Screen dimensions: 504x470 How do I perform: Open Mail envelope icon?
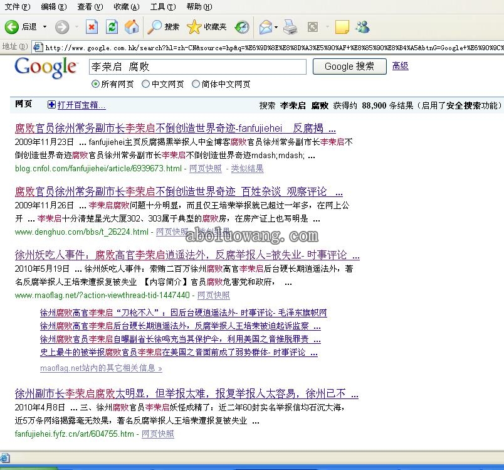click(266, 27)
